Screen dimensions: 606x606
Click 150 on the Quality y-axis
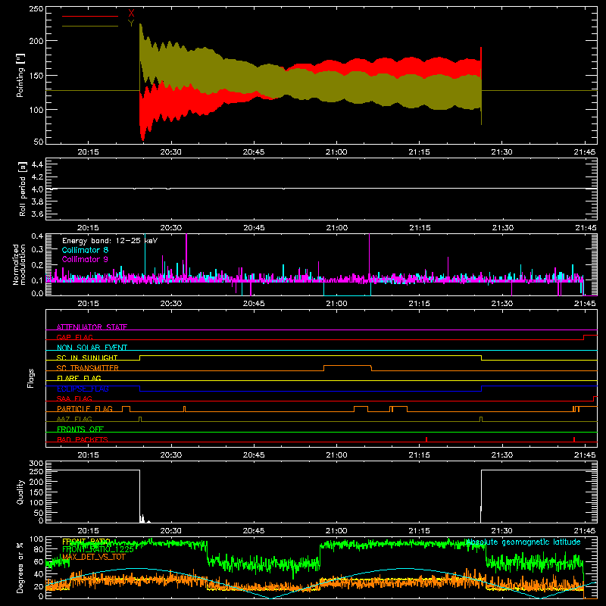pos(36,492)
